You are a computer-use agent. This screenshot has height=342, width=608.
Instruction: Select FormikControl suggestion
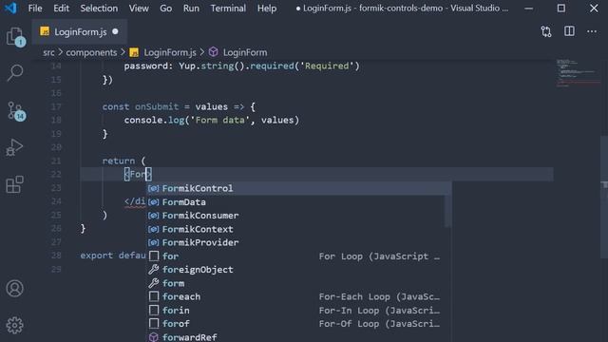click(298, 188)
